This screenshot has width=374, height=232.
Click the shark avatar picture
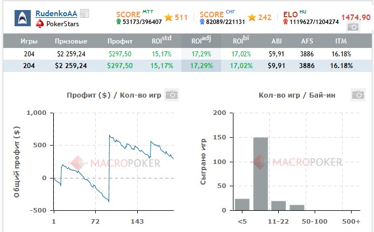coord(23,18)
